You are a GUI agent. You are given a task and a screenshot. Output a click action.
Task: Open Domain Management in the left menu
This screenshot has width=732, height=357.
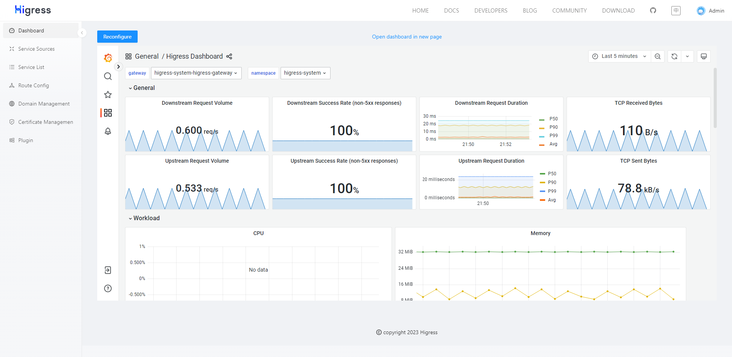[41, 104]
